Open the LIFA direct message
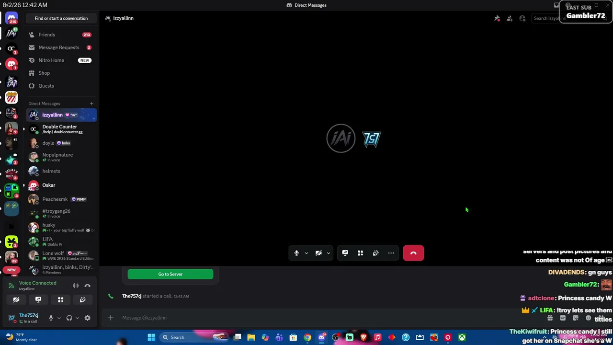The image size is (613, 345). [61, 241]
